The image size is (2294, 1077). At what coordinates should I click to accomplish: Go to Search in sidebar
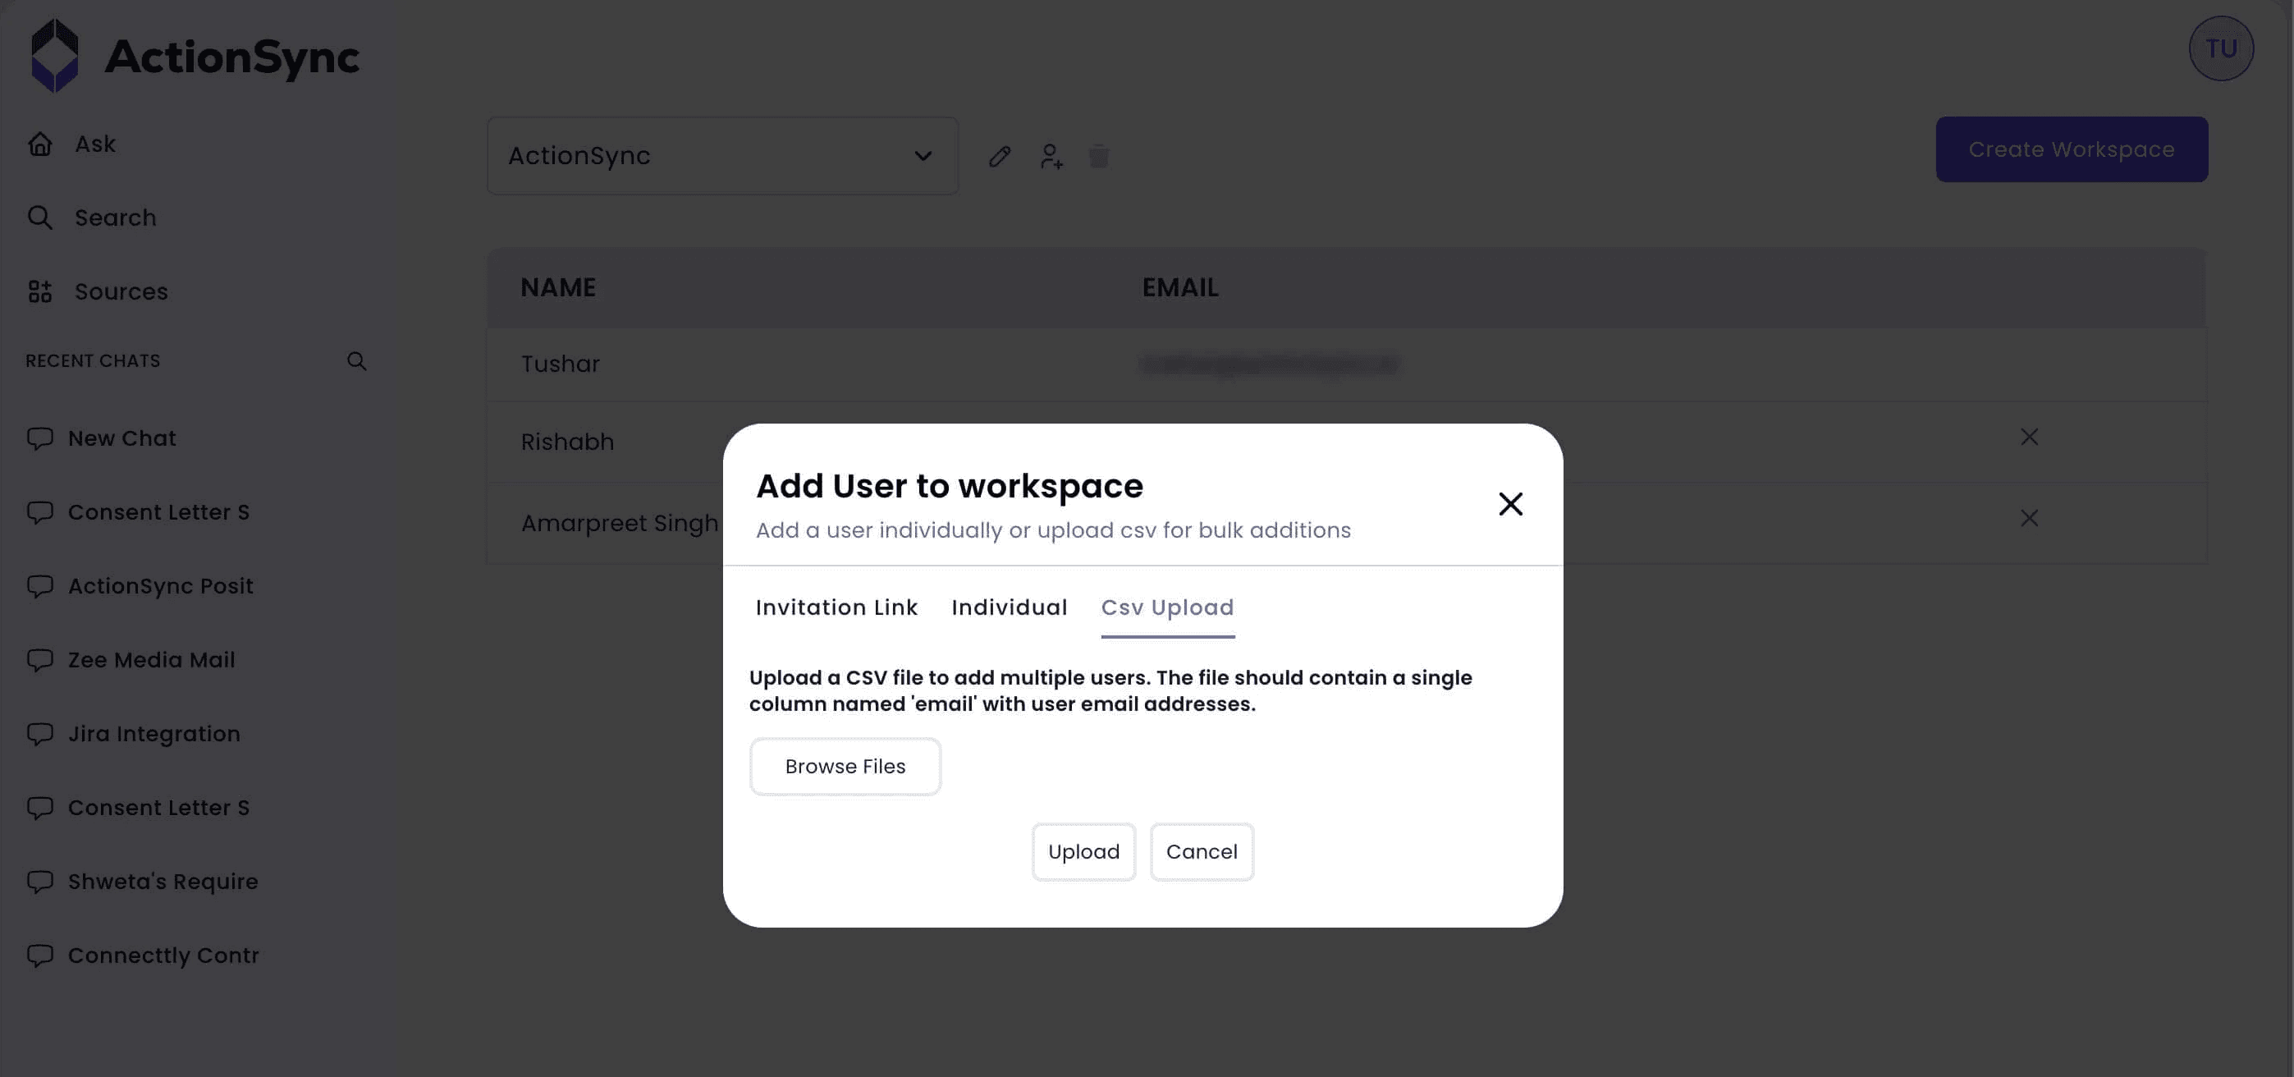tap(115, 218)
